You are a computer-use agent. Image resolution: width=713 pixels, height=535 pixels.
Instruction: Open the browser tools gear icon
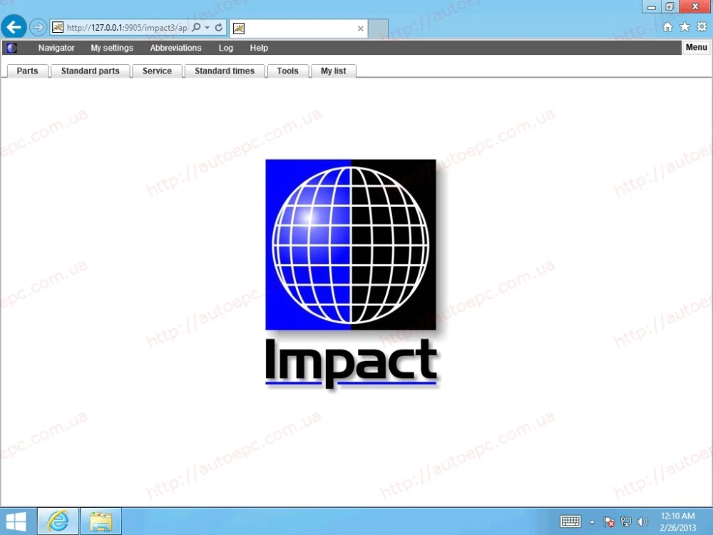[702, 27]
